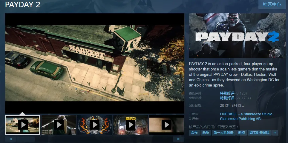Play the third video with the flaming emblem
The height and width of the screenshot is (143, 288).
[x=94, y=125]
